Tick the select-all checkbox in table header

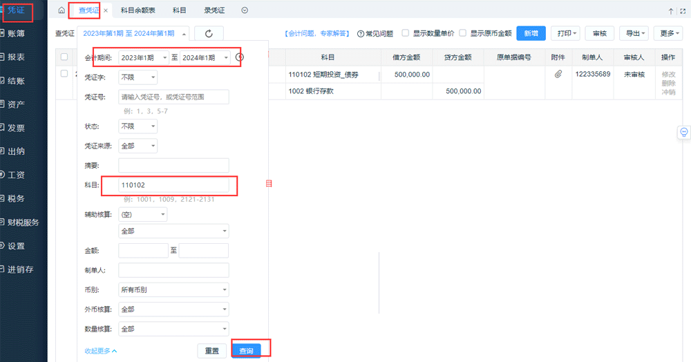click(64, 57)
